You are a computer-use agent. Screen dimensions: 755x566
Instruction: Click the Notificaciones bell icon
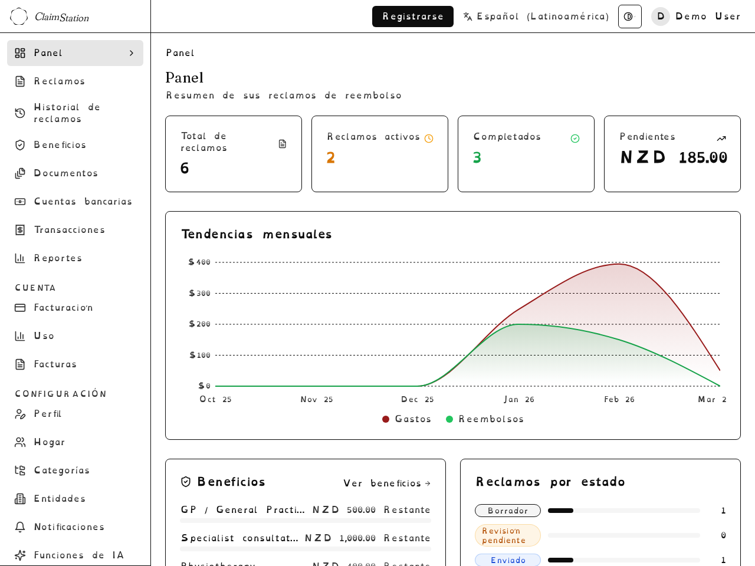click(20, 527)
